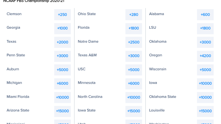The image size is (221, 124).
Task: Choose Auburn +5000 odds
Action: click(x=63, y=70)
